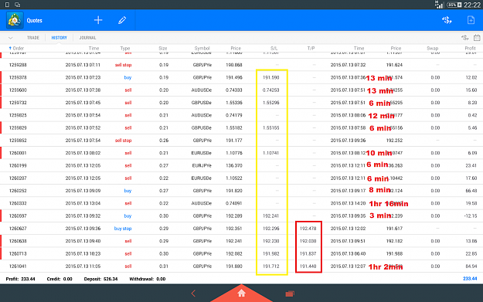
Task: Open edit mode with pencil icon
Action: point(122,20)
